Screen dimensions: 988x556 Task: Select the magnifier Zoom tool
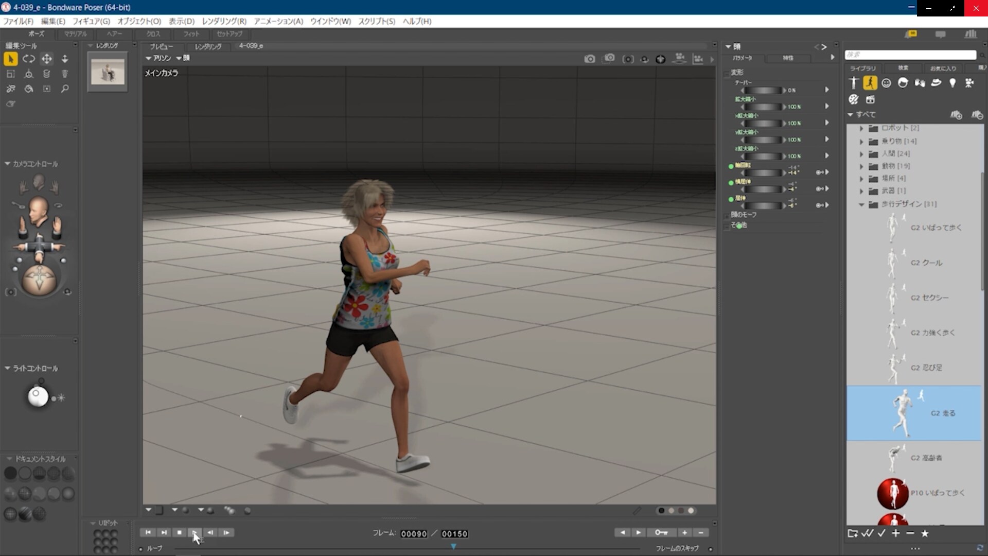tap(65, 89)
